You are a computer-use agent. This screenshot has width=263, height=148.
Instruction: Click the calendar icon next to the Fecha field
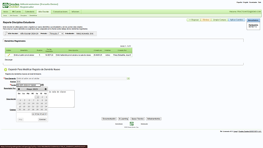(x=42, y=85)
